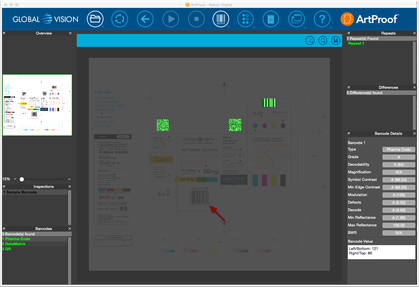The image size is (419, 287).
Task: Click the overlapping windows icon
Action: point(296,19)
